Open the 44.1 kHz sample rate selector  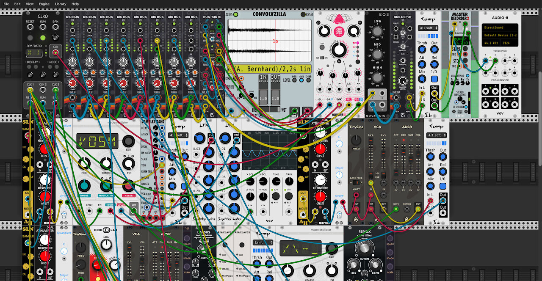[491, 43]
